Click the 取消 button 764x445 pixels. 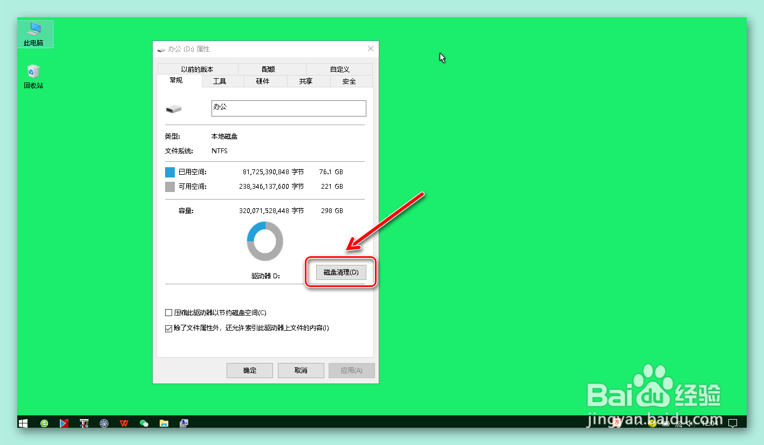click(301, 371)
